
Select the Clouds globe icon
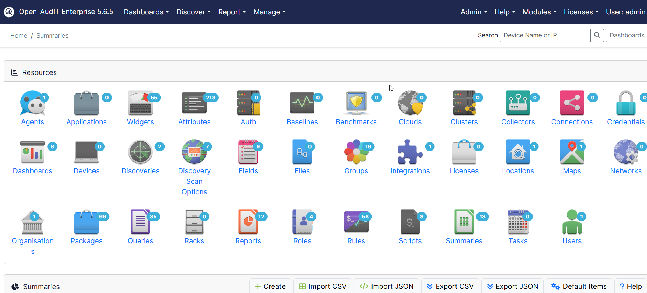coord(410,103)
